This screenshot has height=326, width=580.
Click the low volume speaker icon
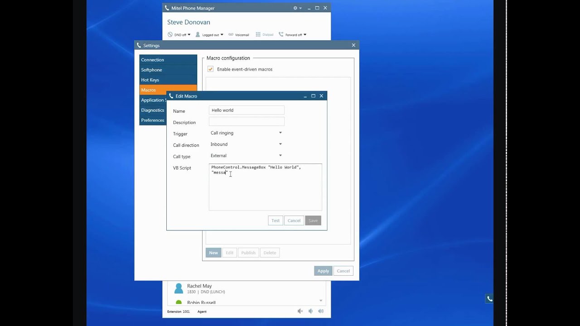tap(310, 311)
